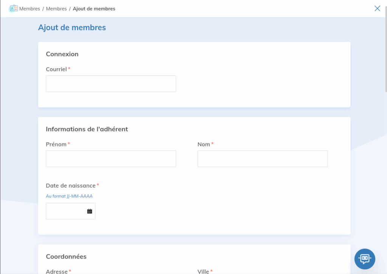The image size is (387, 274).
Task: Focus the Prénom input field
Action: [x=111, y=159]
